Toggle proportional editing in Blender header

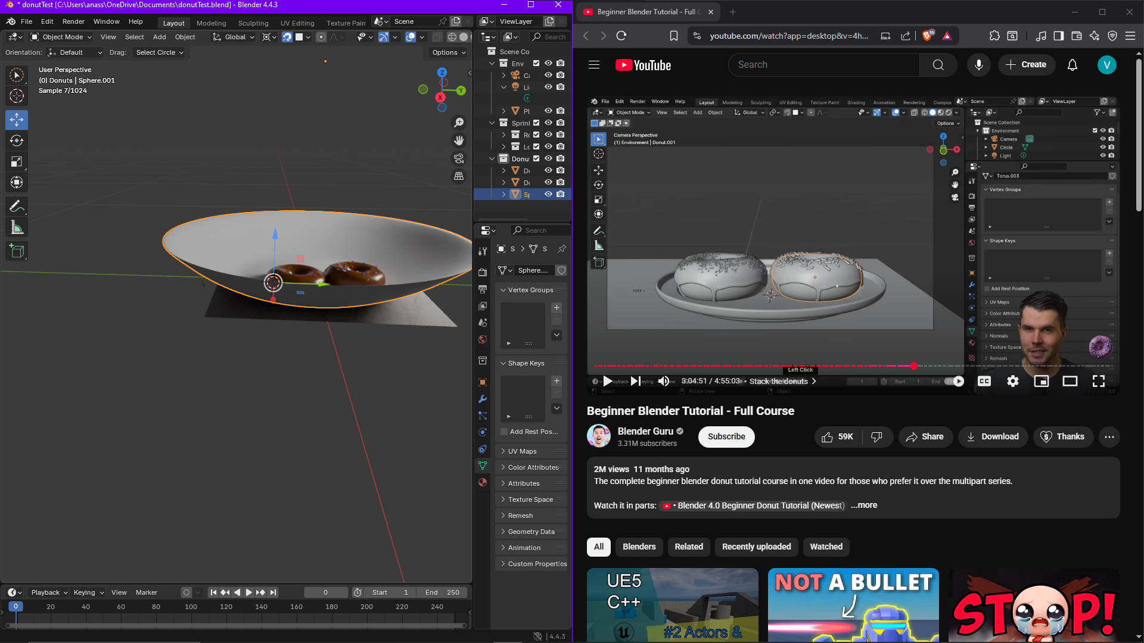click(x=321, y=37)
